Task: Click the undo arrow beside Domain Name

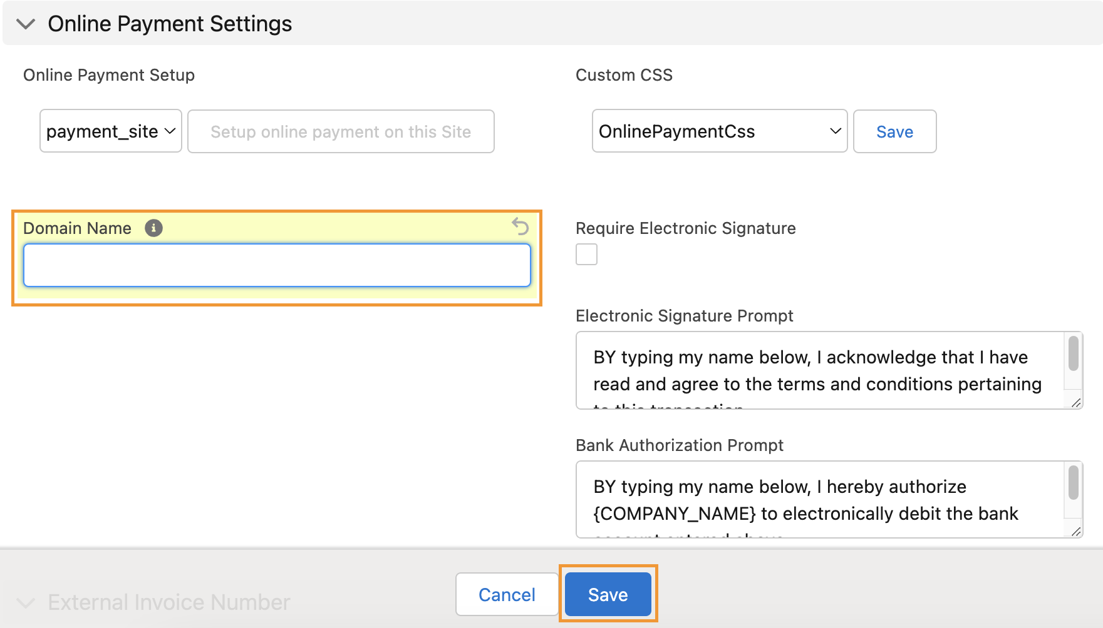Action: coord(520,226)
